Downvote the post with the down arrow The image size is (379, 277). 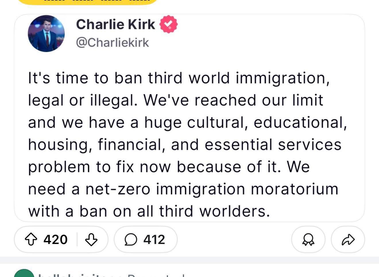pyautogui.click(x=91, y=239)
